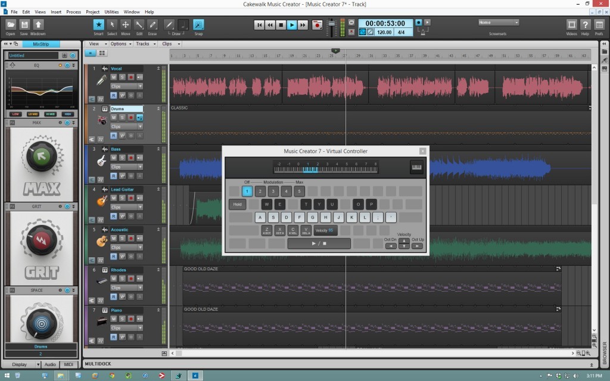
Task: Open the File menu
Action: tap(14, 12)
